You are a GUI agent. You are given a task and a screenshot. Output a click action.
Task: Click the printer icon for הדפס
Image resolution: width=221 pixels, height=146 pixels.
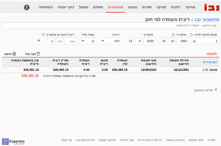(14, 54)
